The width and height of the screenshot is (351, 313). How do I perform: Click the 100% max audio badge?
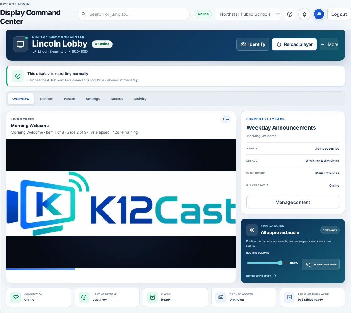pyautogui.click(x=330, y=230)
